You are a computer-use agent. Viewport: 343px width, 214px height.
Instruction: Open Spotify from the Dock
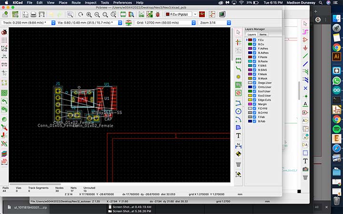pos(337,129)
